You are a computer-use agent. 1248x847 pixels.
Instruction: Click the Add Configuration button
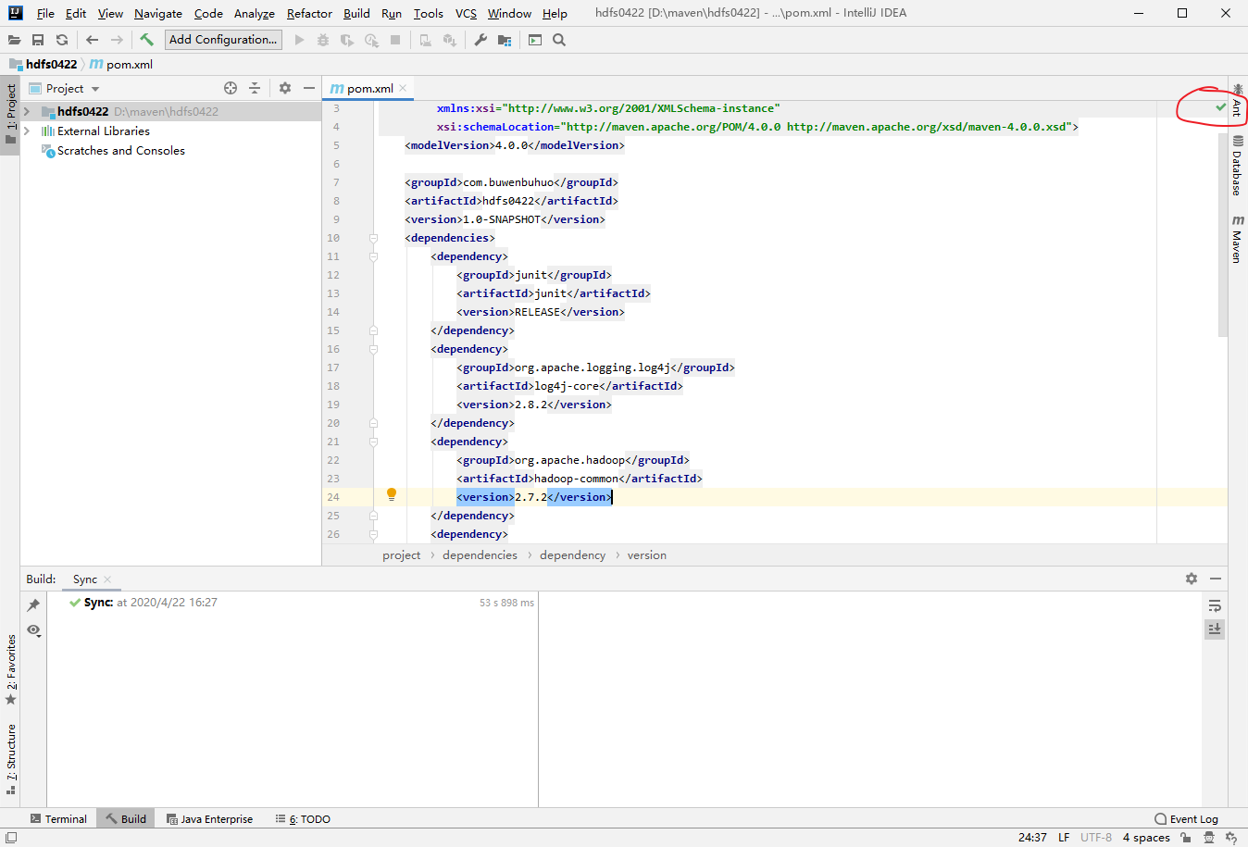(x=223, y=40)
